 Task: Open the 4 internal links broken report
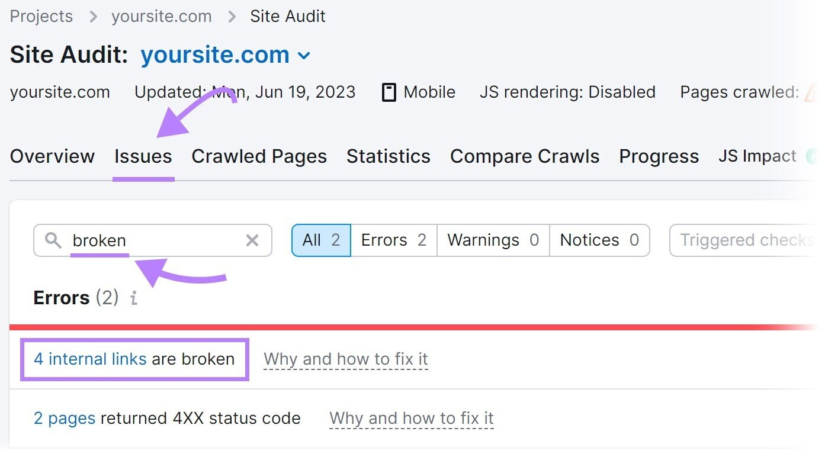pyautogui.click(x=89, y=359)
